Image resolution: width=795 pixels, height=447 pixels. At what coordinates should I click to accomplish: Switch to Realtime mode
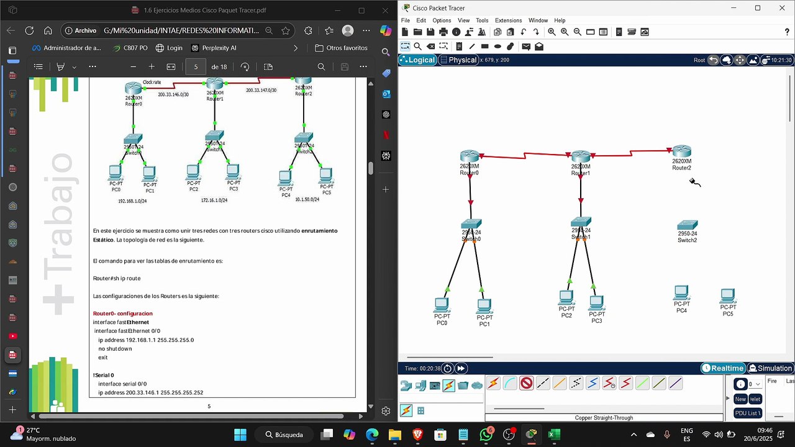coord(723,368)
